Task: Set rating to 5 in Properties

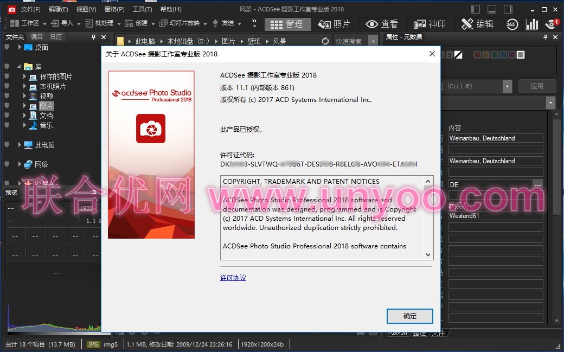Action: point(450,55)
